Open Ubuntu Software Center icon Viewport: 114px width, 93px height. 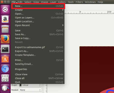click(x=5, y=59)
